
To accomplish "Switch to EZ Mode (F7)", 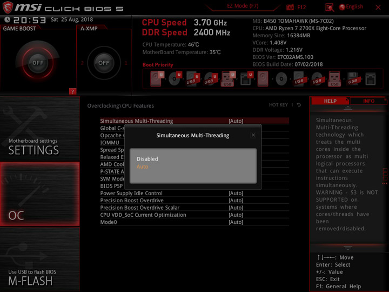I will pyautogui.click(x=243, y=6).
